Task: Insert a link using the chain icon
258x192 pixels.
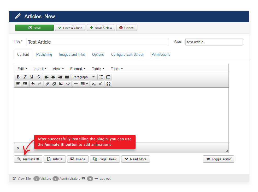Action: pyautogui.click(x=48, y=84)
